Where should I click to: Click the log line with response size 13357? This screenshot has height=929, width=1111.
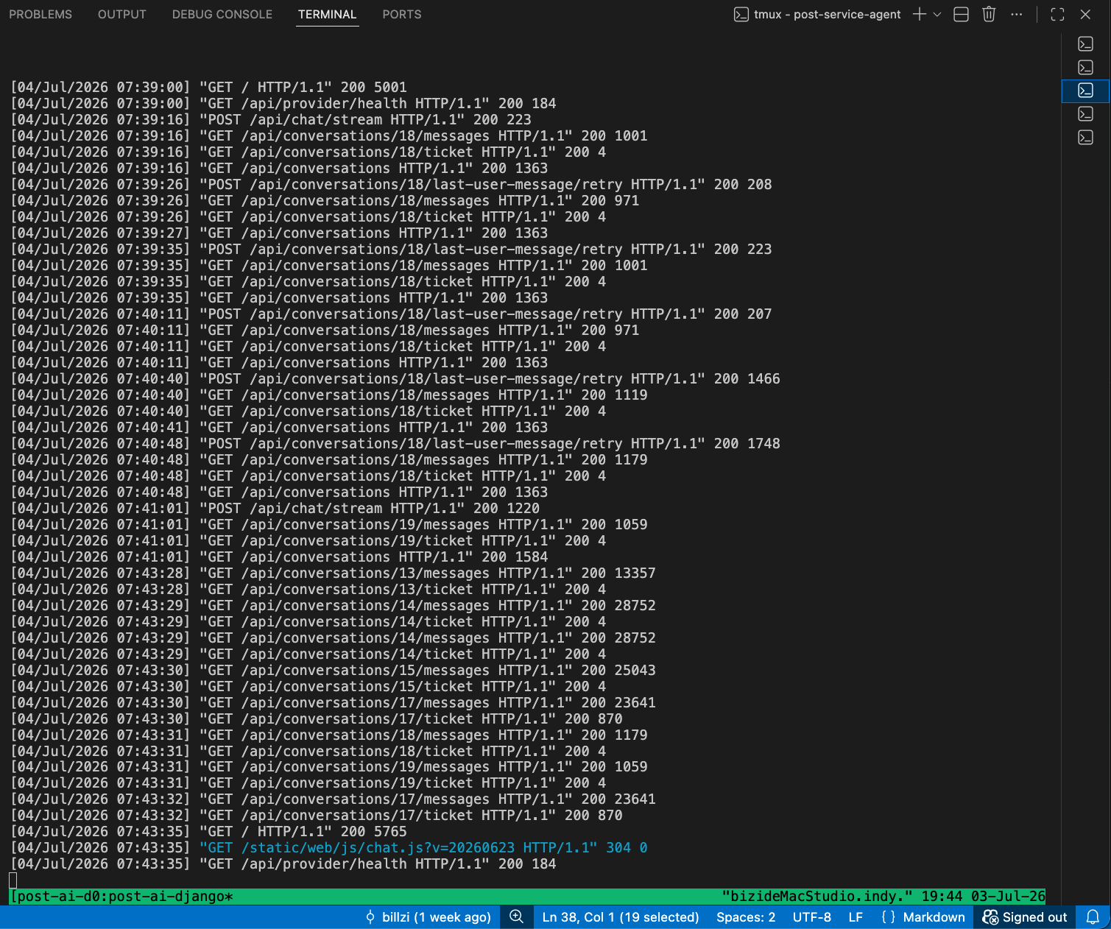click(333, 573)
